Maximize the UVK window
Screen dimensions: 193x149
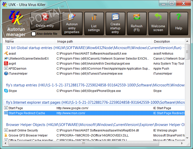click(x=172, y=3)
